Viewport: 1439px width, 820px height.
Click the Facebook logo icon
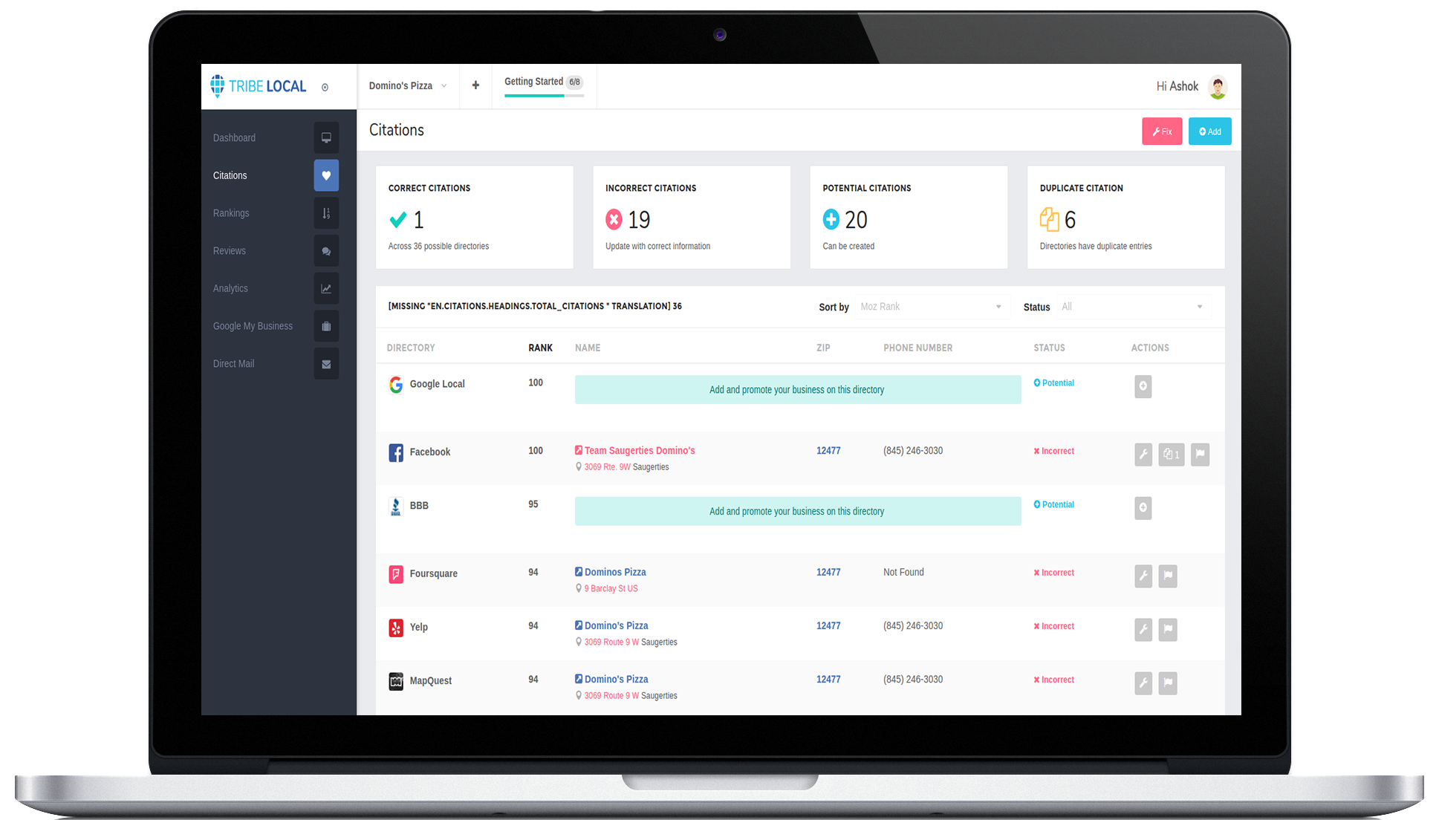coord(396,452)
